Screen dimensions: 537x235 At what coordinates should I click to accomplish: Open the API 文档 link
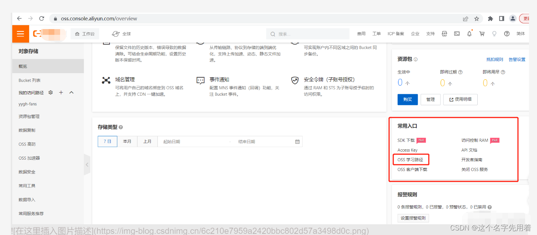tap(469, 150)
